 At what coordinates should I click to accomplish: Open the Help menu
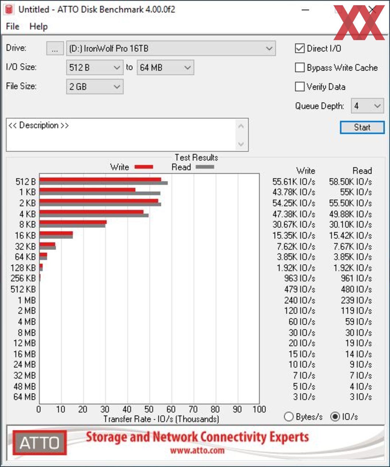tap(38, 26)
